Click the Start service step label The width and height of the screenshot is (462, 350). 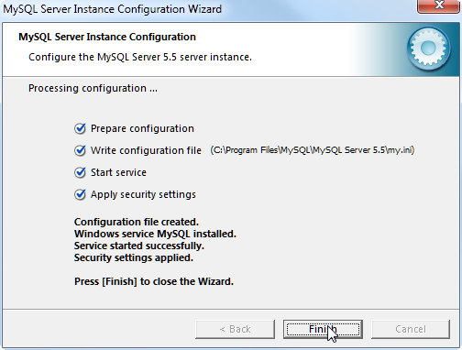118,172
